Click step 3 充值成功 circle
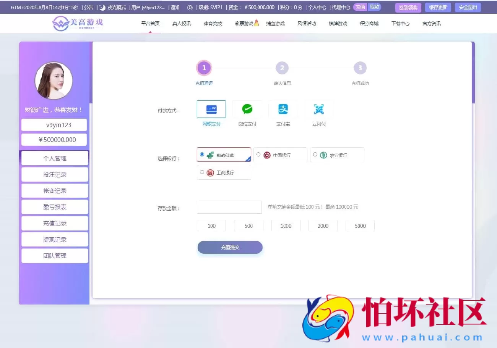 coord(360,68)
